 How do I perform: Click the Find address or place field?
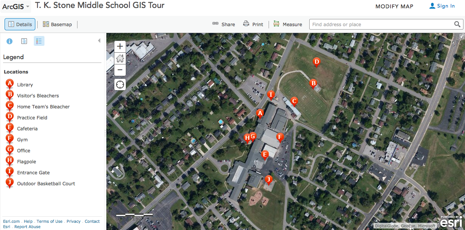pyautogui.click(x=381, y=24)
